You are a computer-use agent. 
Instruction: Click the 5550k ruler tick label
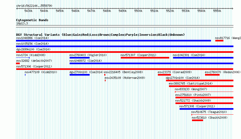pos(217,11)
